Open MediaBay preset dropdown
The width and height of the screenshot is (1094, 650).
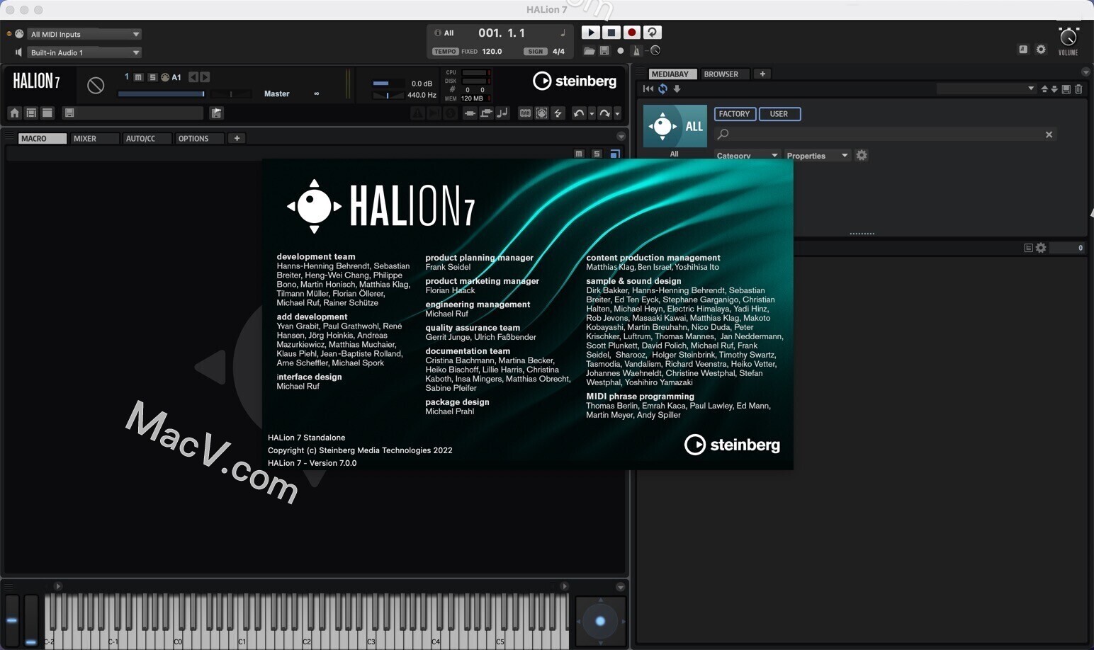[x=986, y=89]
